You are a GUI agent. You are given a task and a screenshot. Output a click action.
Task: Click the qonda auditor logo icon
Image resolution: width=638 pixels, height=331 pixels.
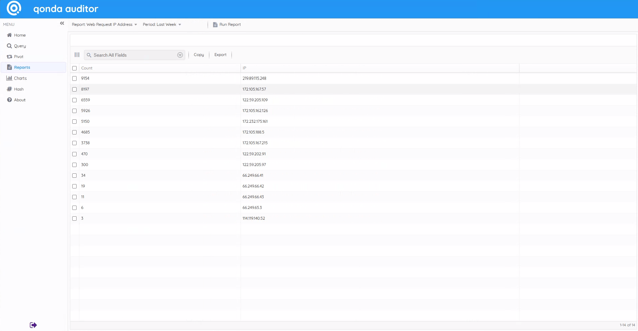pyautogui.click(x=14, y=8)
